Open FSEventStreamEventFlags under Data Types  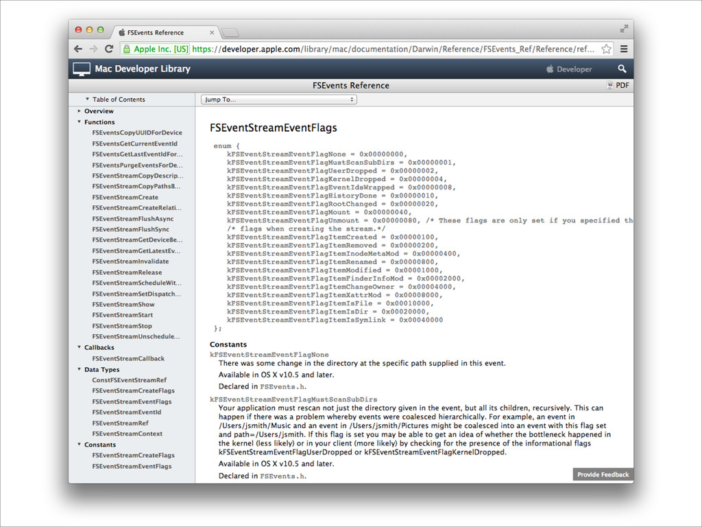(132, 401)
